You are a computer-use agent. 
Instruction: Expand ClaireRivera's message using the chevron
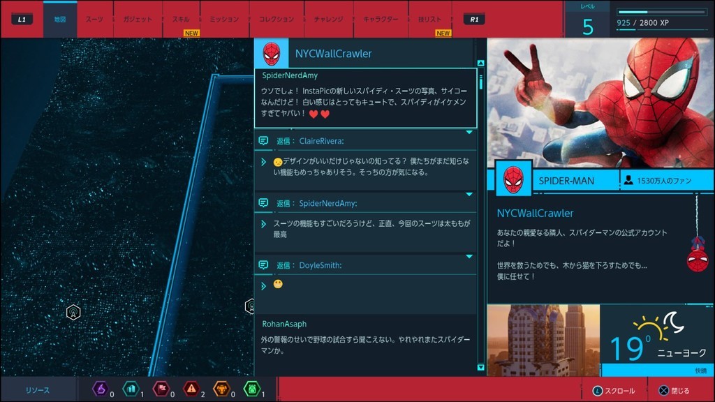tap(263, 162)
